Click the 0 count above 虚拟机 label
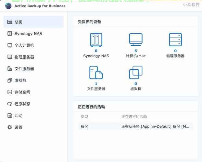 (136, 84)
